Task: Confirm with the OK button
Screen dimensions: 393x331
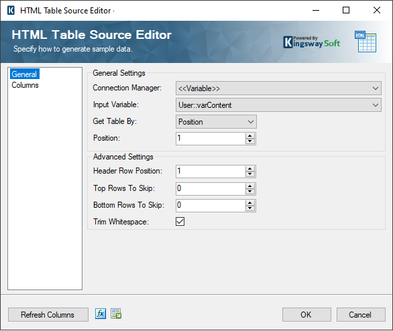Action: [x=306, y=315]
